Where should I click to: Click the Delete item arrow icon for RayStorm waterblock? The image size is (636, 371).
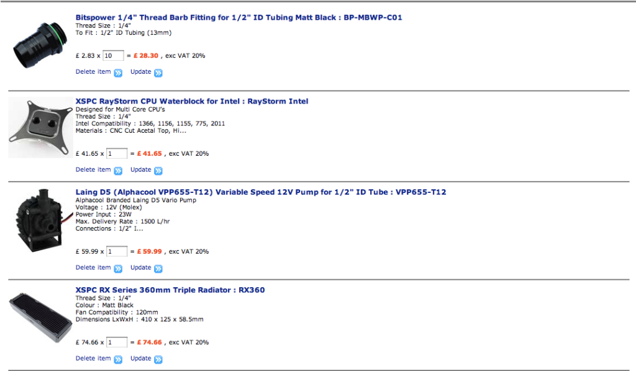click(x=118, y=171)
